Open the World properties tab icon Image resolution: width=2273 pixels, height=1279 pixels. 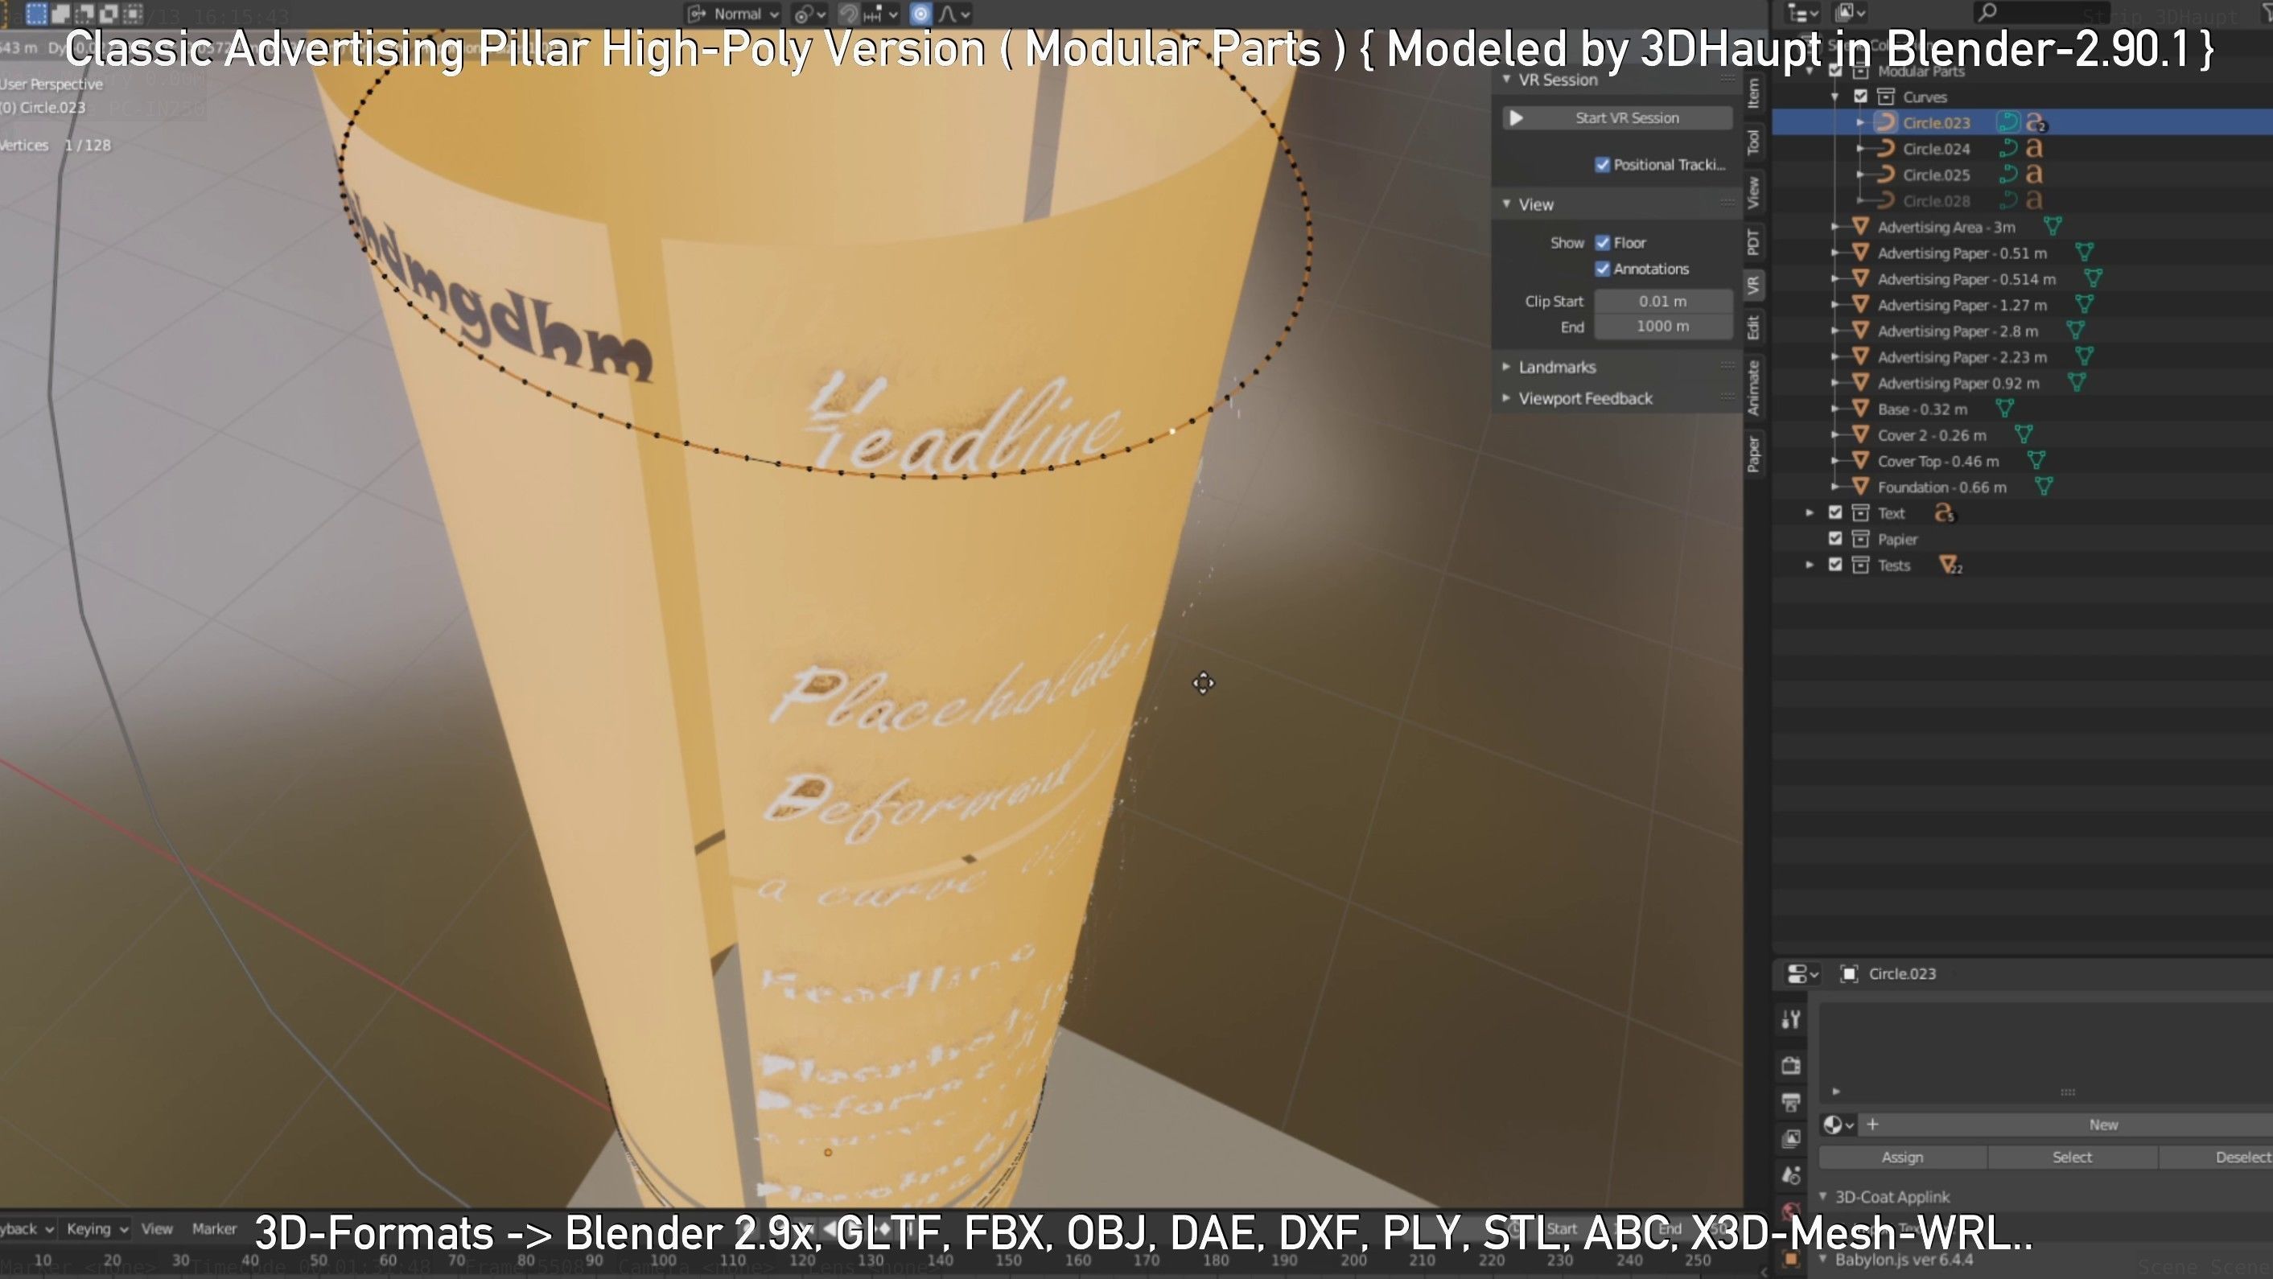pyautogui.click(x=1790, y=1212)
